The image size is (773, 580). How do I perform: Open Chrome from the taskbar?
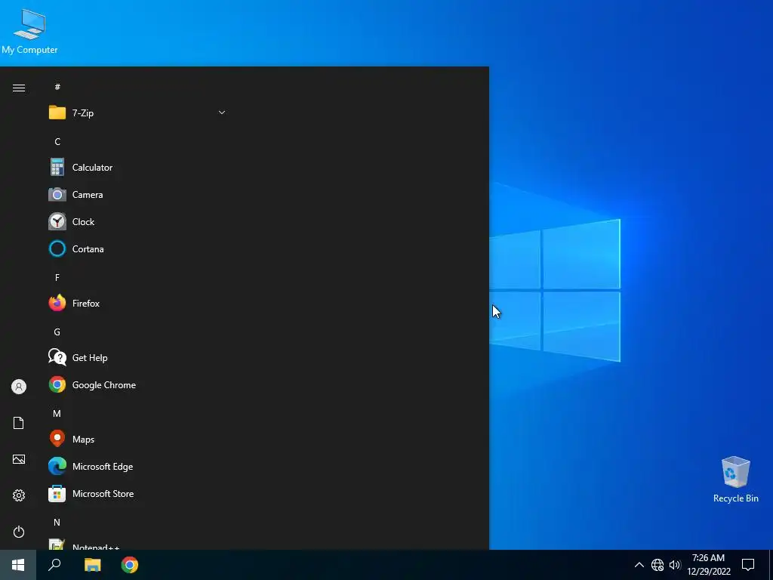(x=130, y=565)
